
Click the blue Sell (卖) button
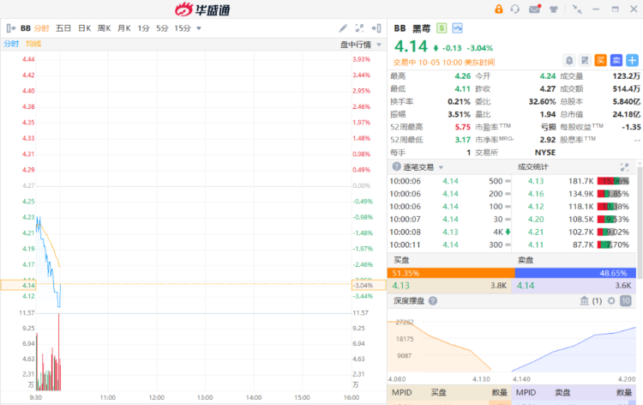616,60
